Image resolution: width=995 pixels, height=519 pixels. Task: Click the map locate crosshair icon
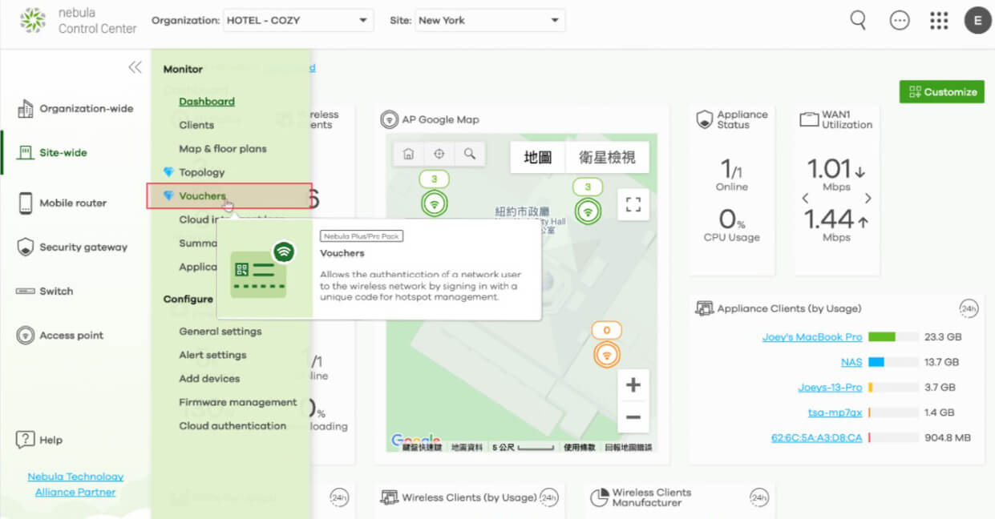pos(439,154)
